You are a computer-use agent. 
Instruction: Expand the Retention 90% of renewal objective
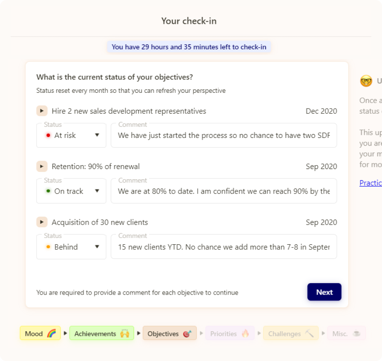[x=42, y=166]
